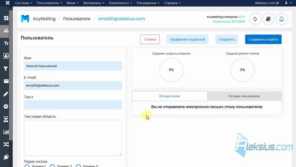This screenshot has height=167, width=296.
Task: Open the users sidebar icon
Action: pos(6,31)
